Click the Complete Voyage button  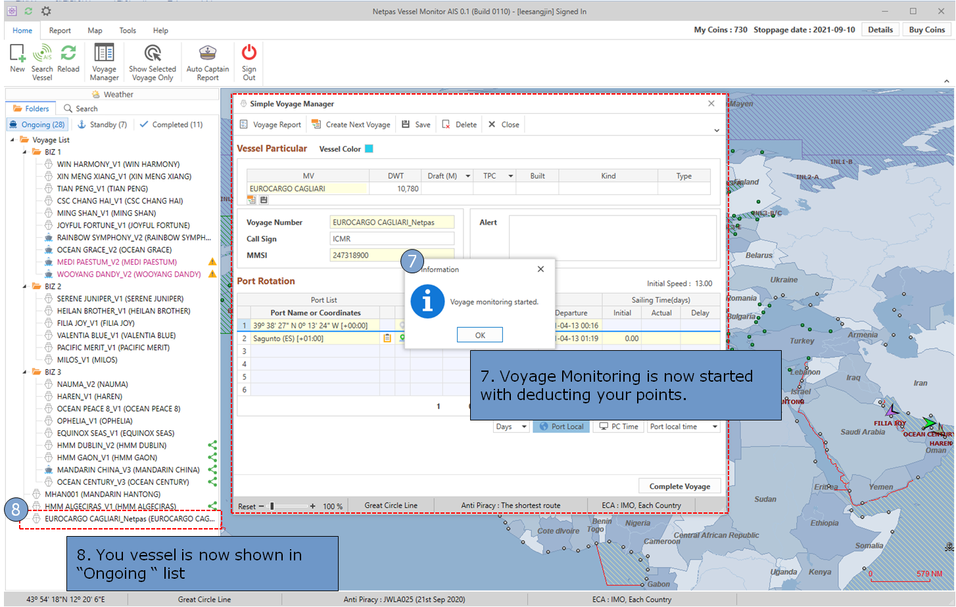679,486
